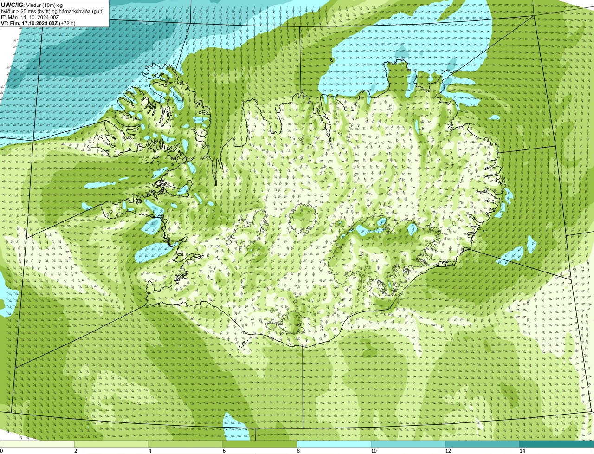Image resolution: width=594 pixels, height=454 pixels.
Task: Select the 6–8 m/s olive green color bar segment
Action: point(260,444)
